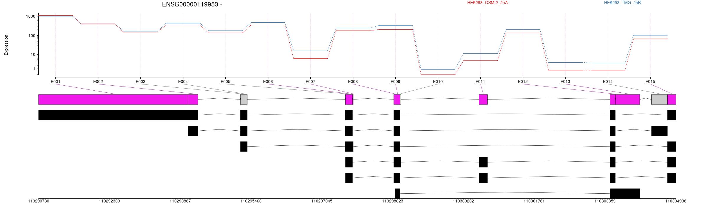
Task: Click exon label E011
Action: (x=480, y=82)
